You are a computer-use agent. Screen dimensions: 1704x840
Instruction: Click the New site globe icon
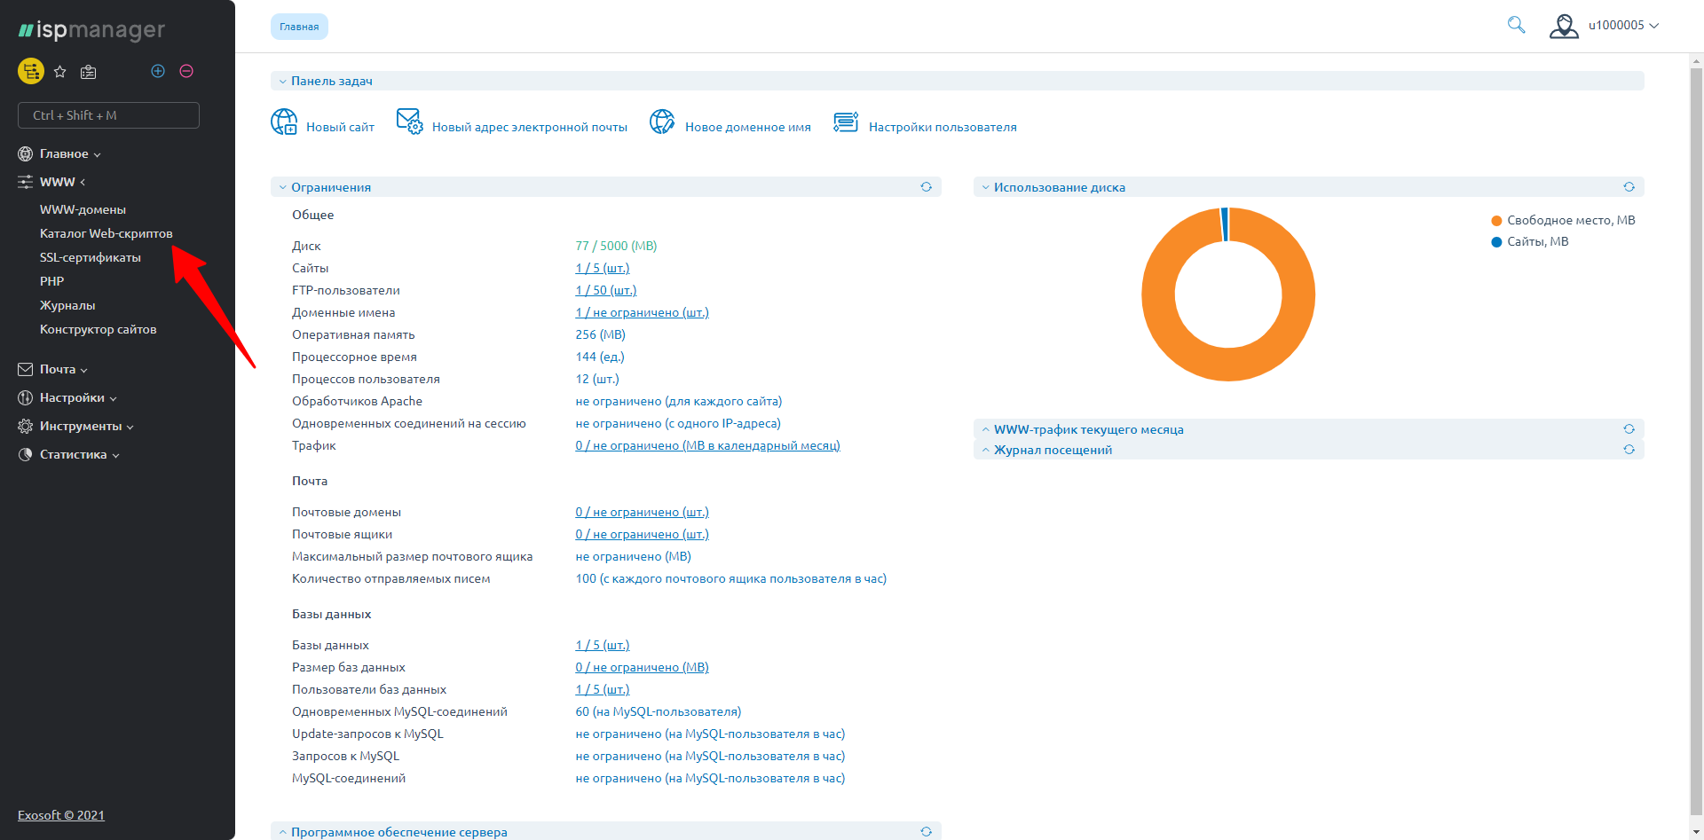(284, 122)
